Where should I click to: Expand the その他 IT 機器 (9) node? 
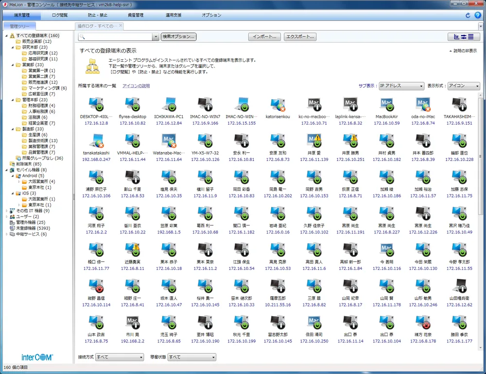coord(7,211)
